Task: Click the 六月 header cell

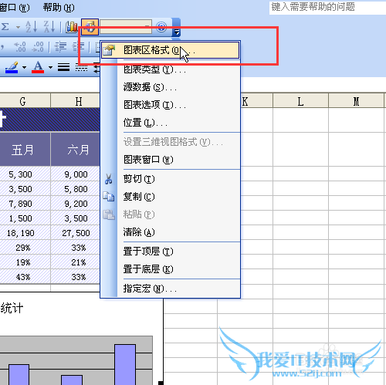Action: (x=76, y=149)
